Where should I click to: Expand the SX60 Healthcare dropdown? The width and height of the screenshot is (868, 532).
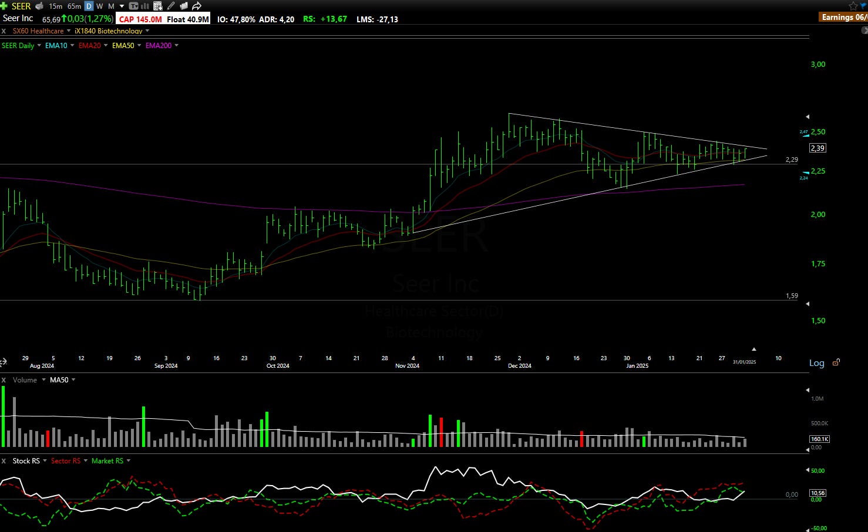[69, 31]
